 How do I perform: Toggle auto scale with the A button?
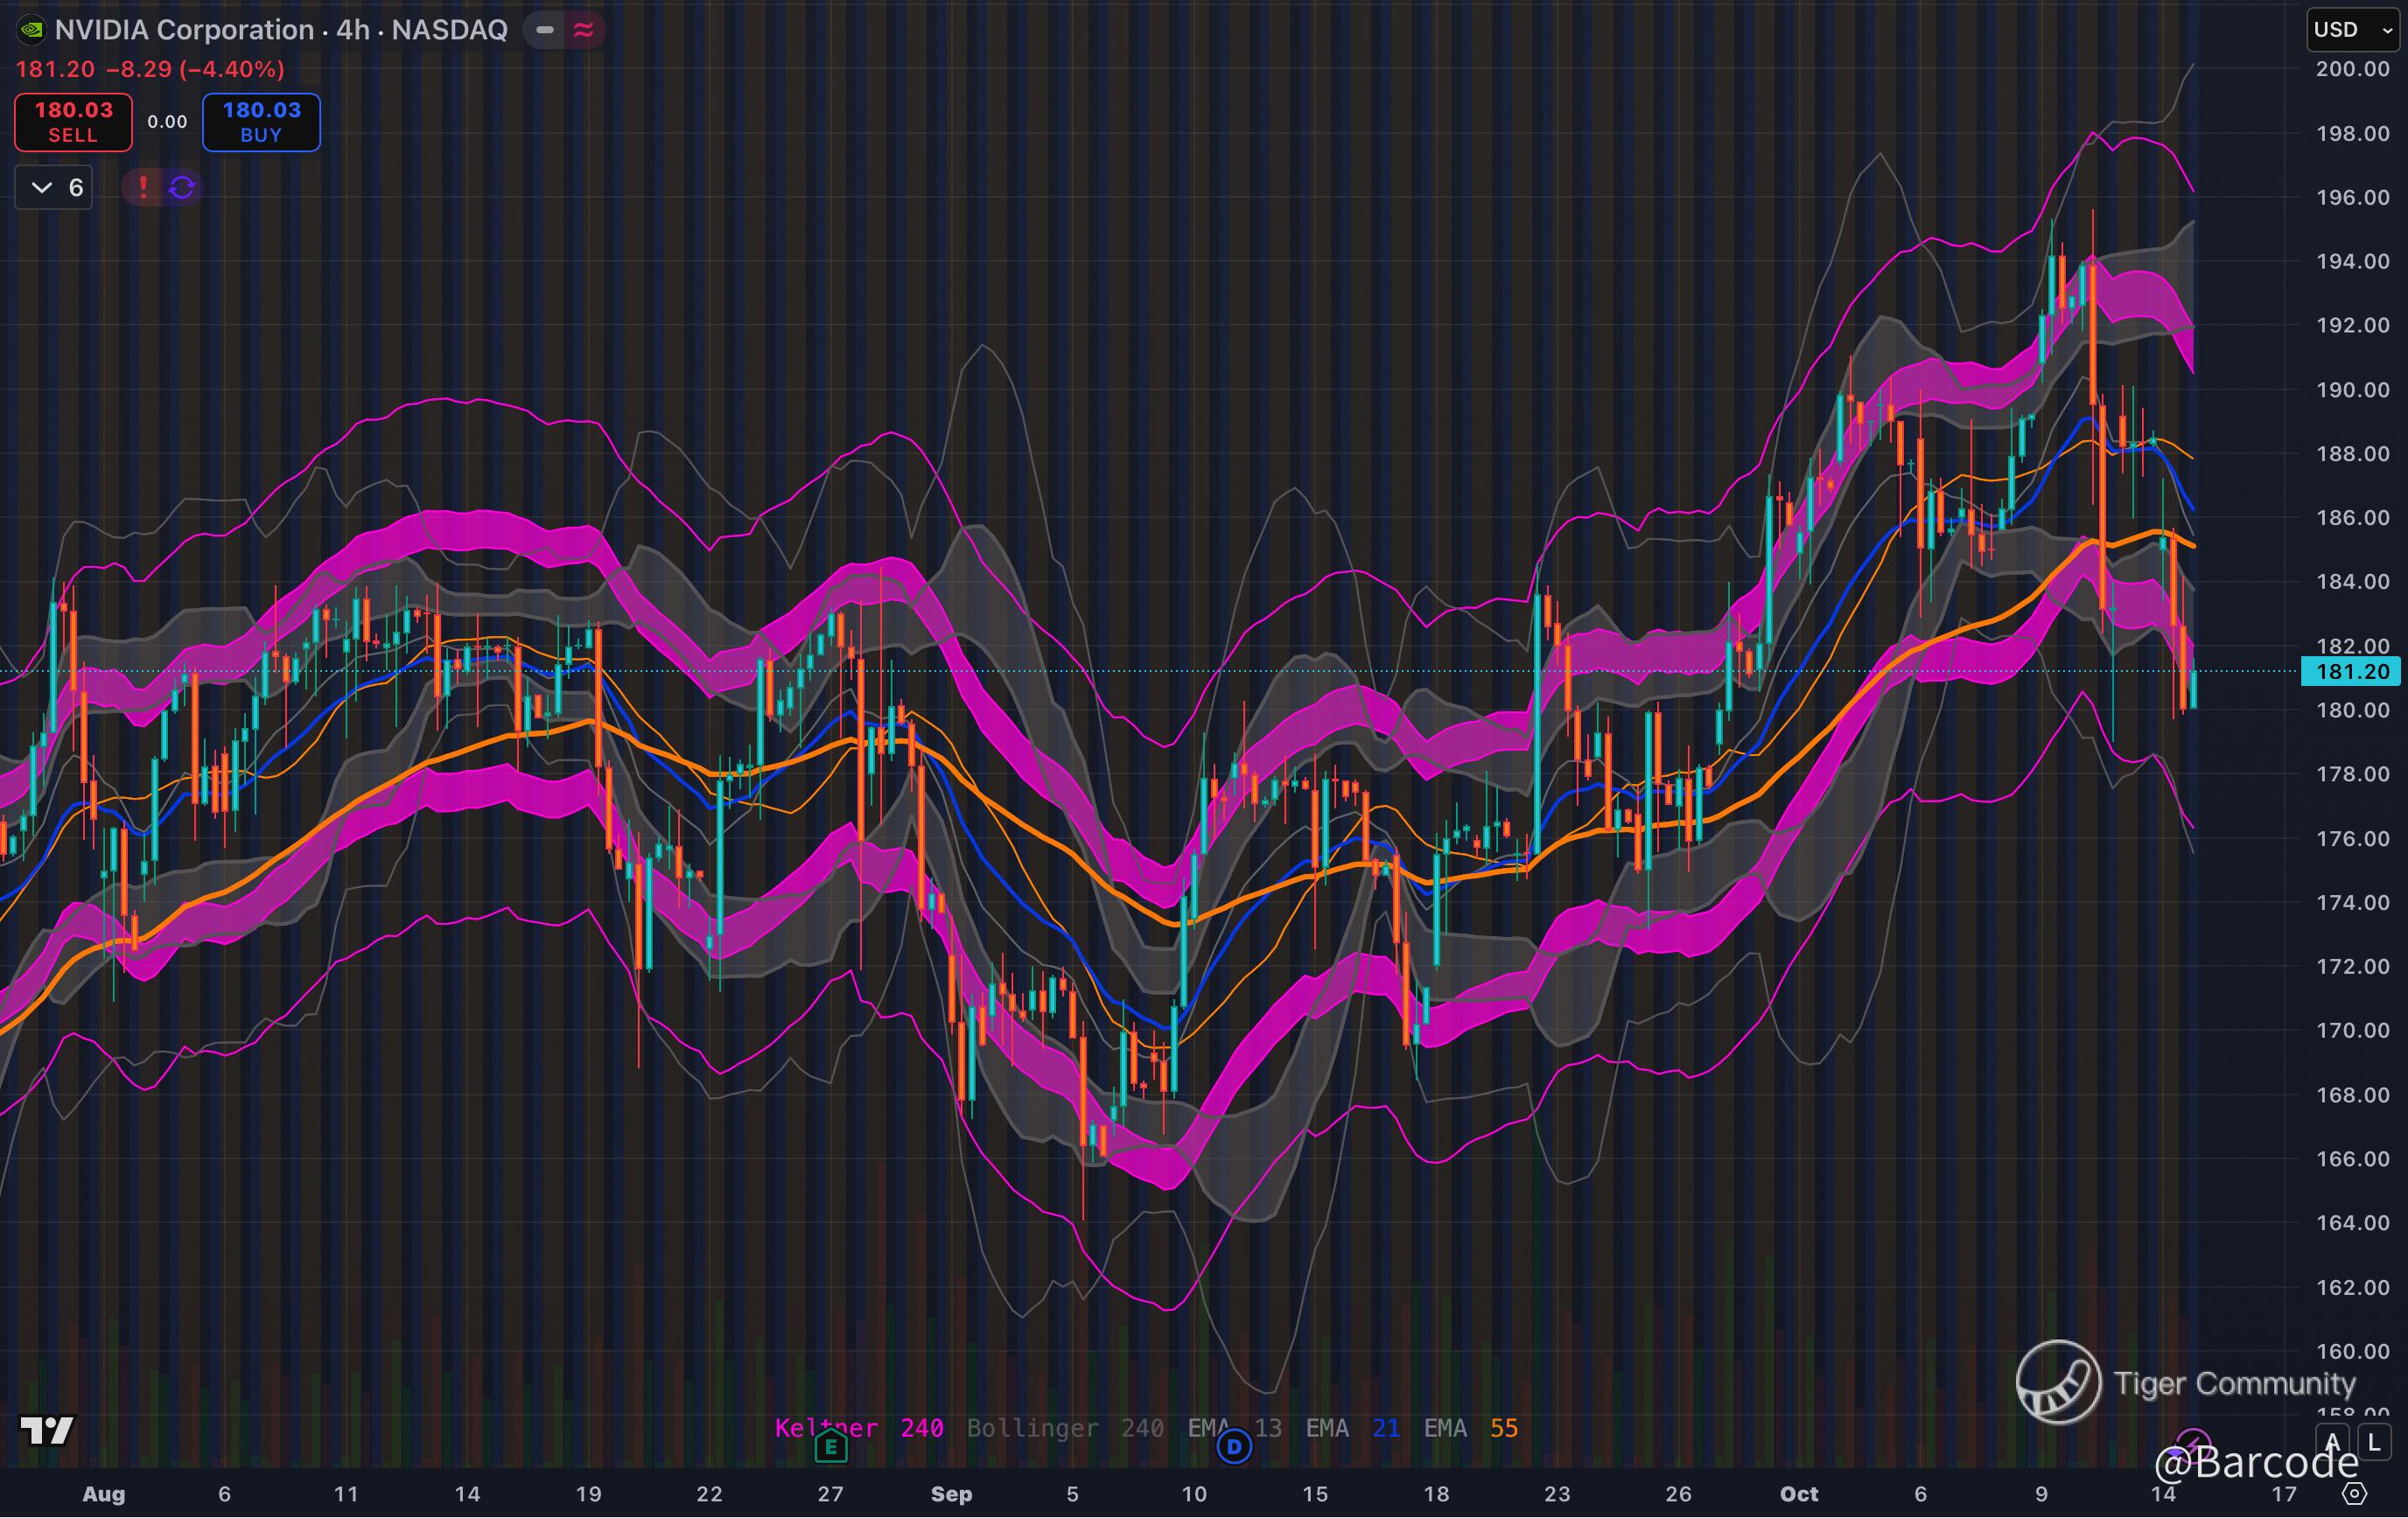2333,1443
